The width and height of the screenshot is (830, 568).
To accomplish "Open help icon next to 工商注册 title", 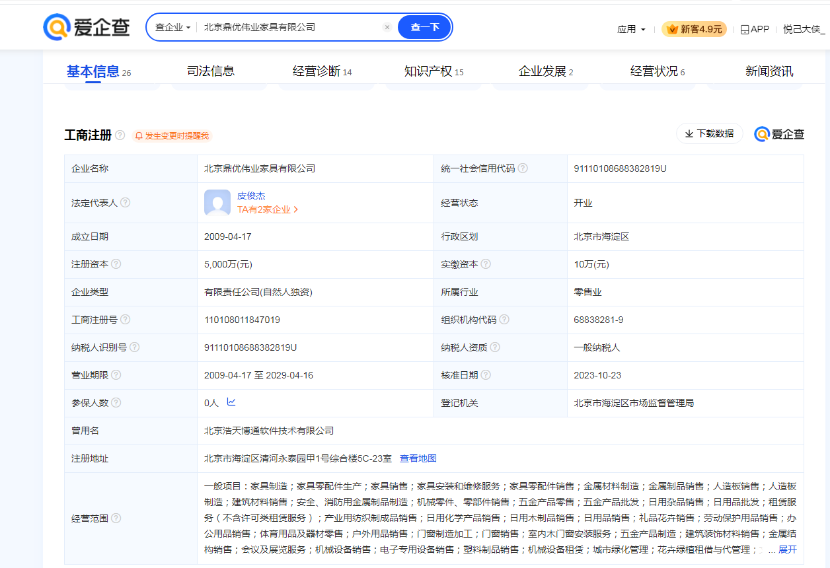I will 120,135.
